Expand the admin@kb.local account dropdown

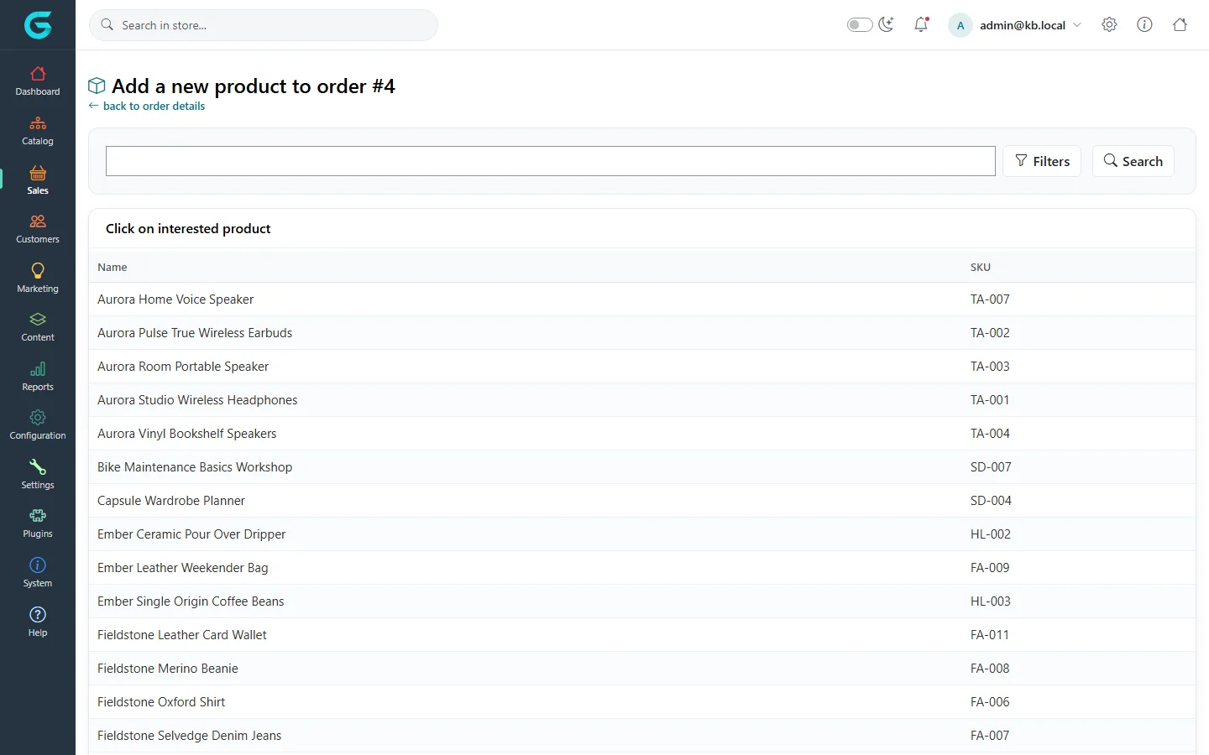(x=1016, y=25)
